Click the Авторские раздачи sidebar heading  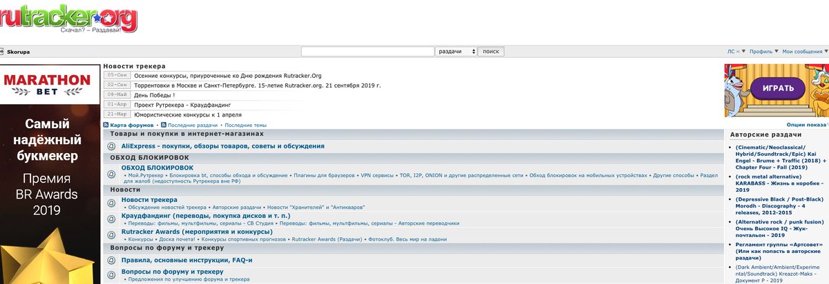tap(765, 134)
